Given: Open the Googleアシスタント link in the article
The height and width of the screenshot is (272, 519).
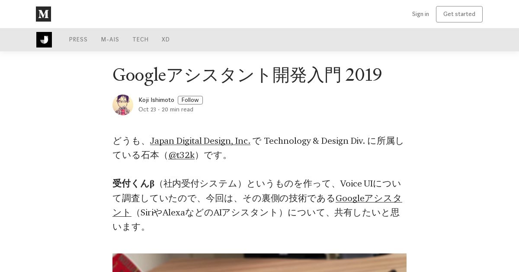Looking at the screenshot, I should tap(369, 198).
